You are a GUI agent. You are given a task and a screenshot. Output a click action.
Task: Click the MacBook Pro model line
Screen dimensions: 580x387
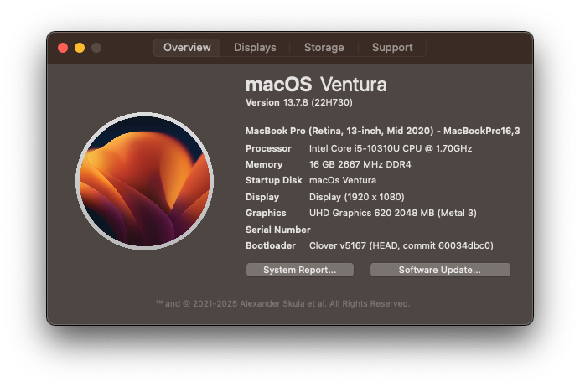point(382,131)
